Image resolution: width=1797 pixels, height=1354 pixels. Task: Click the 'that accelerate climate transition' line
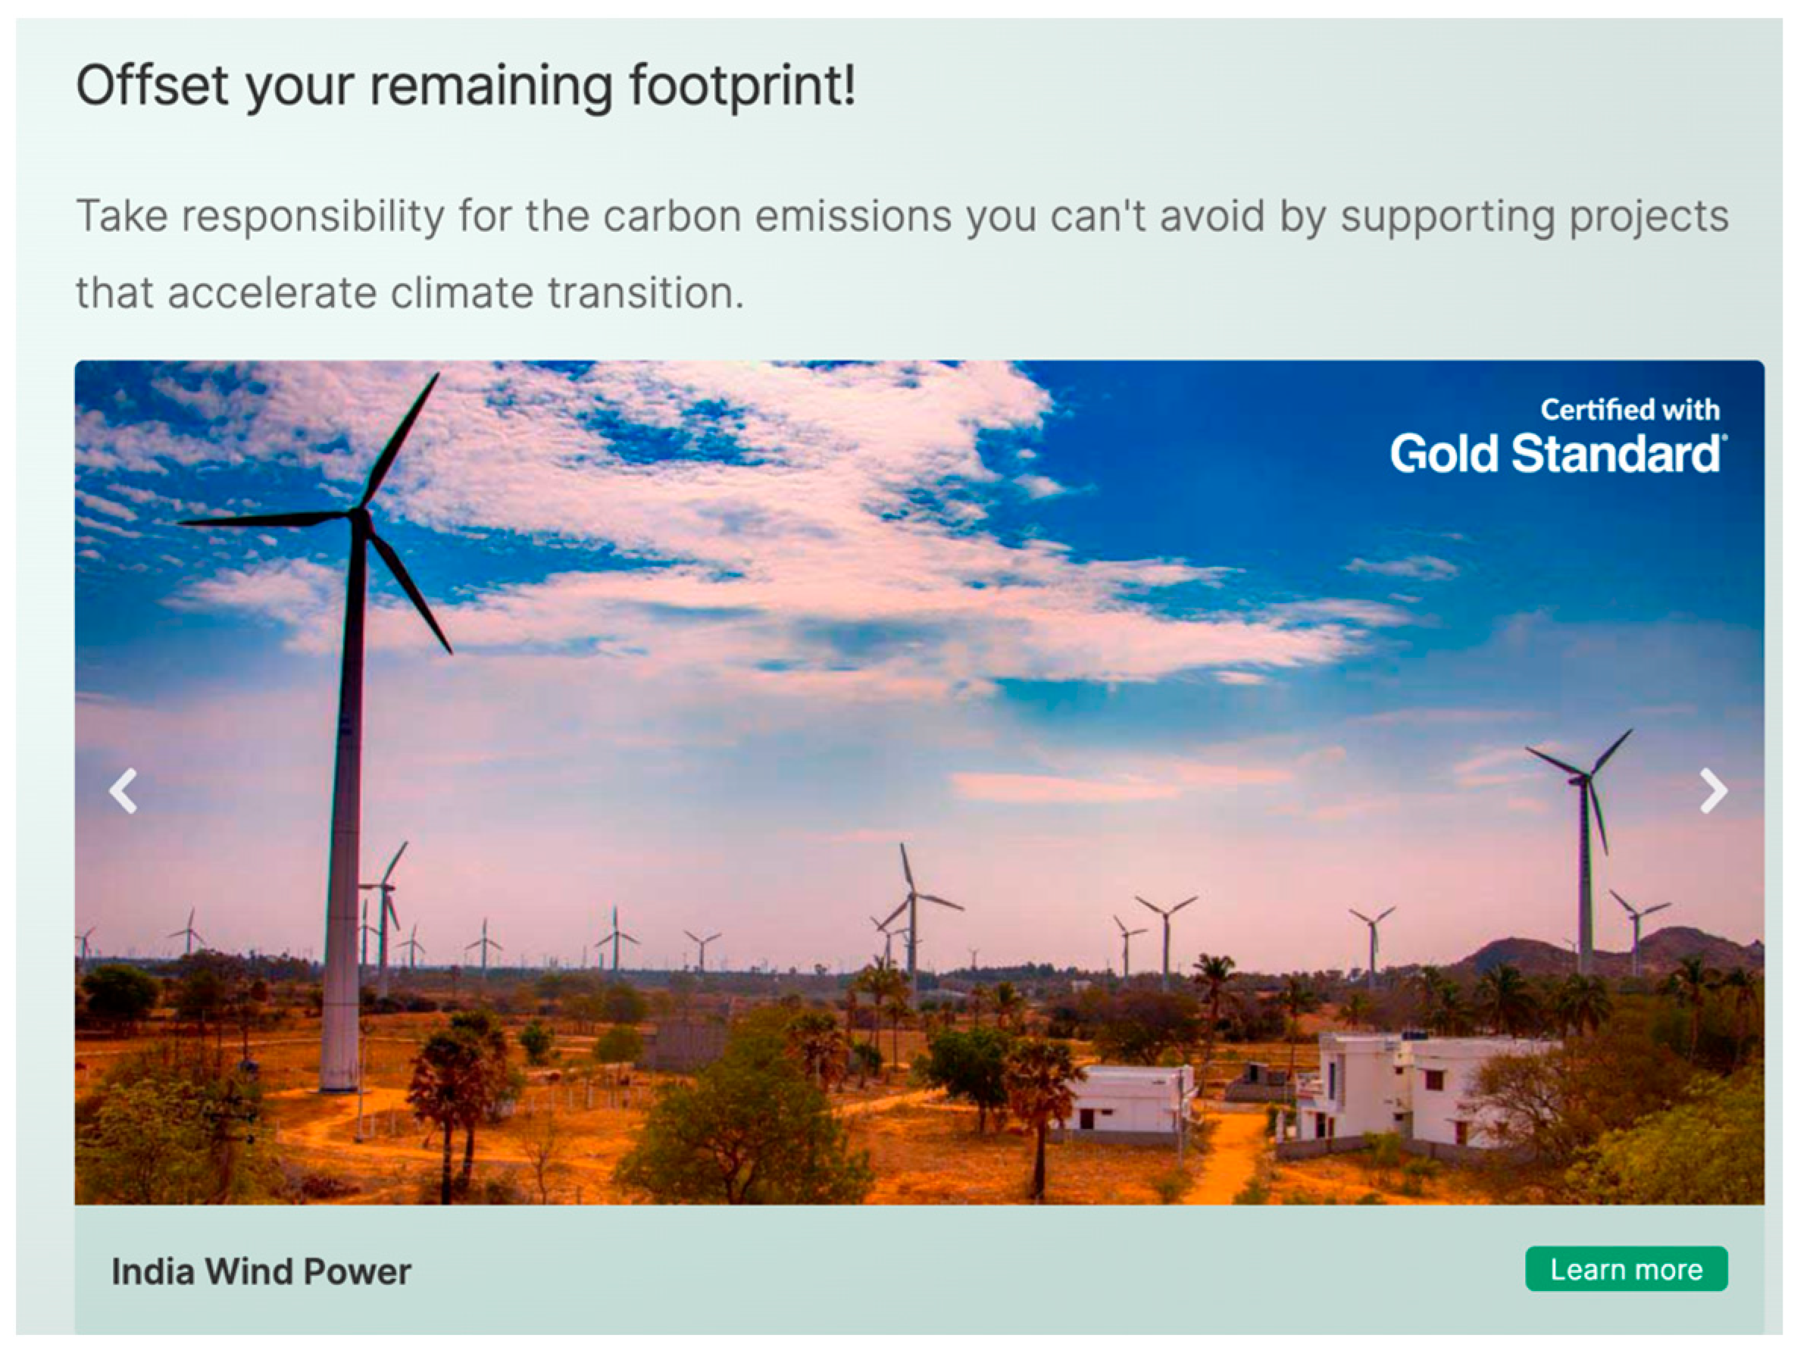coord(409,293)
